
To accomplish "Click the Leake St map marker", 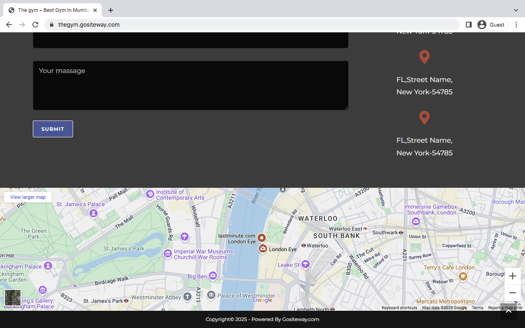I will point(305,264).
